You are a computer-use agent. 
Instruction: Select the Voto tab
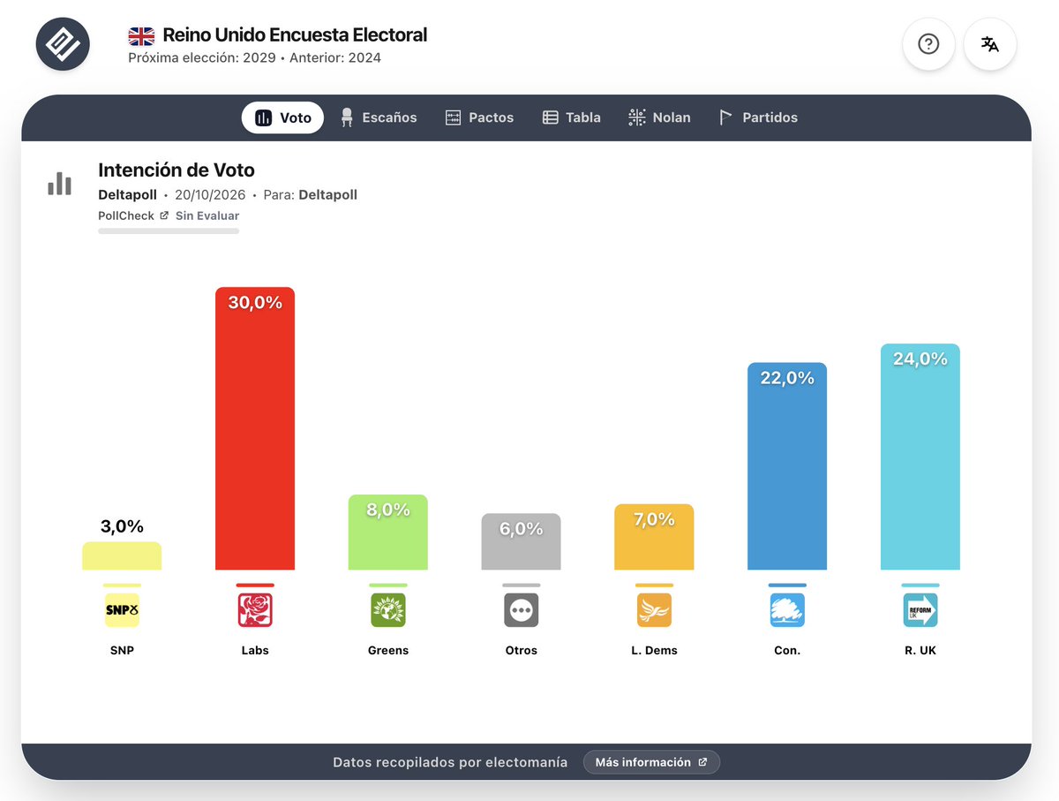pos(282,117)
